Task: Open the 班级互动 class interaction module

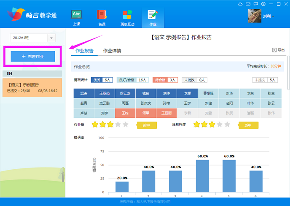Action: (127, 18)
